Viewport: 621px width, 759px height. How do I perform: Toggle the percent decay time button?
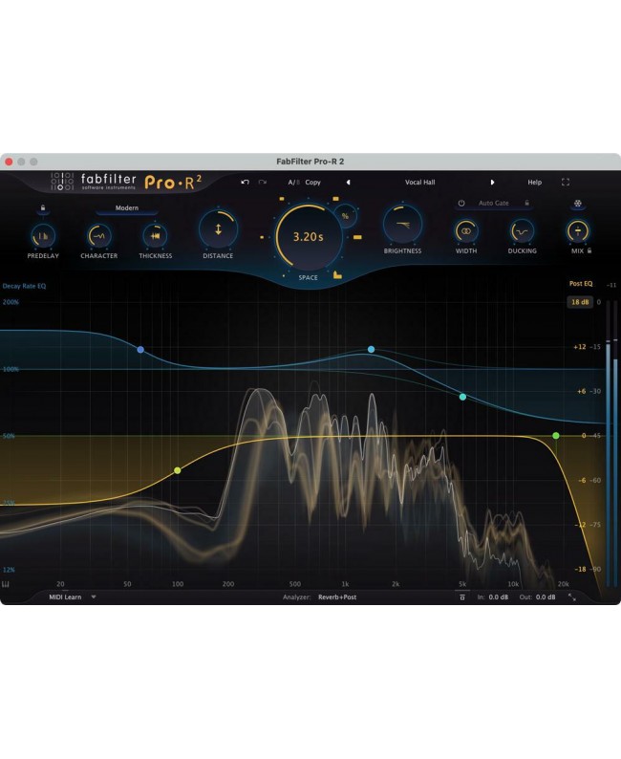tap(345, 216)
